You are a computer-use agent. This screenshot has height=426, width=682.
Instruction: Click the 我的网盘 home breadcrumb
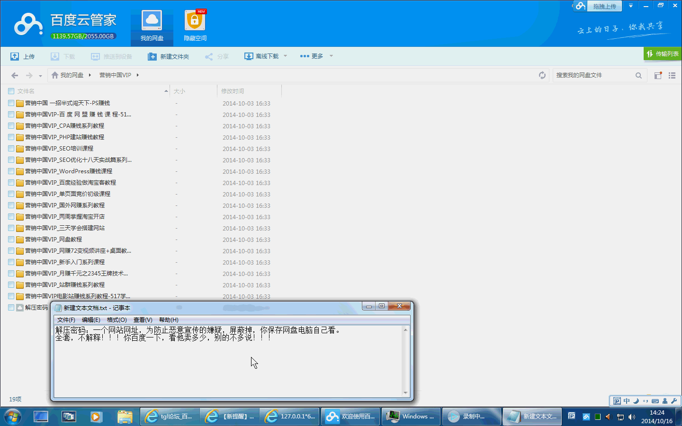(x=67, y=75)
